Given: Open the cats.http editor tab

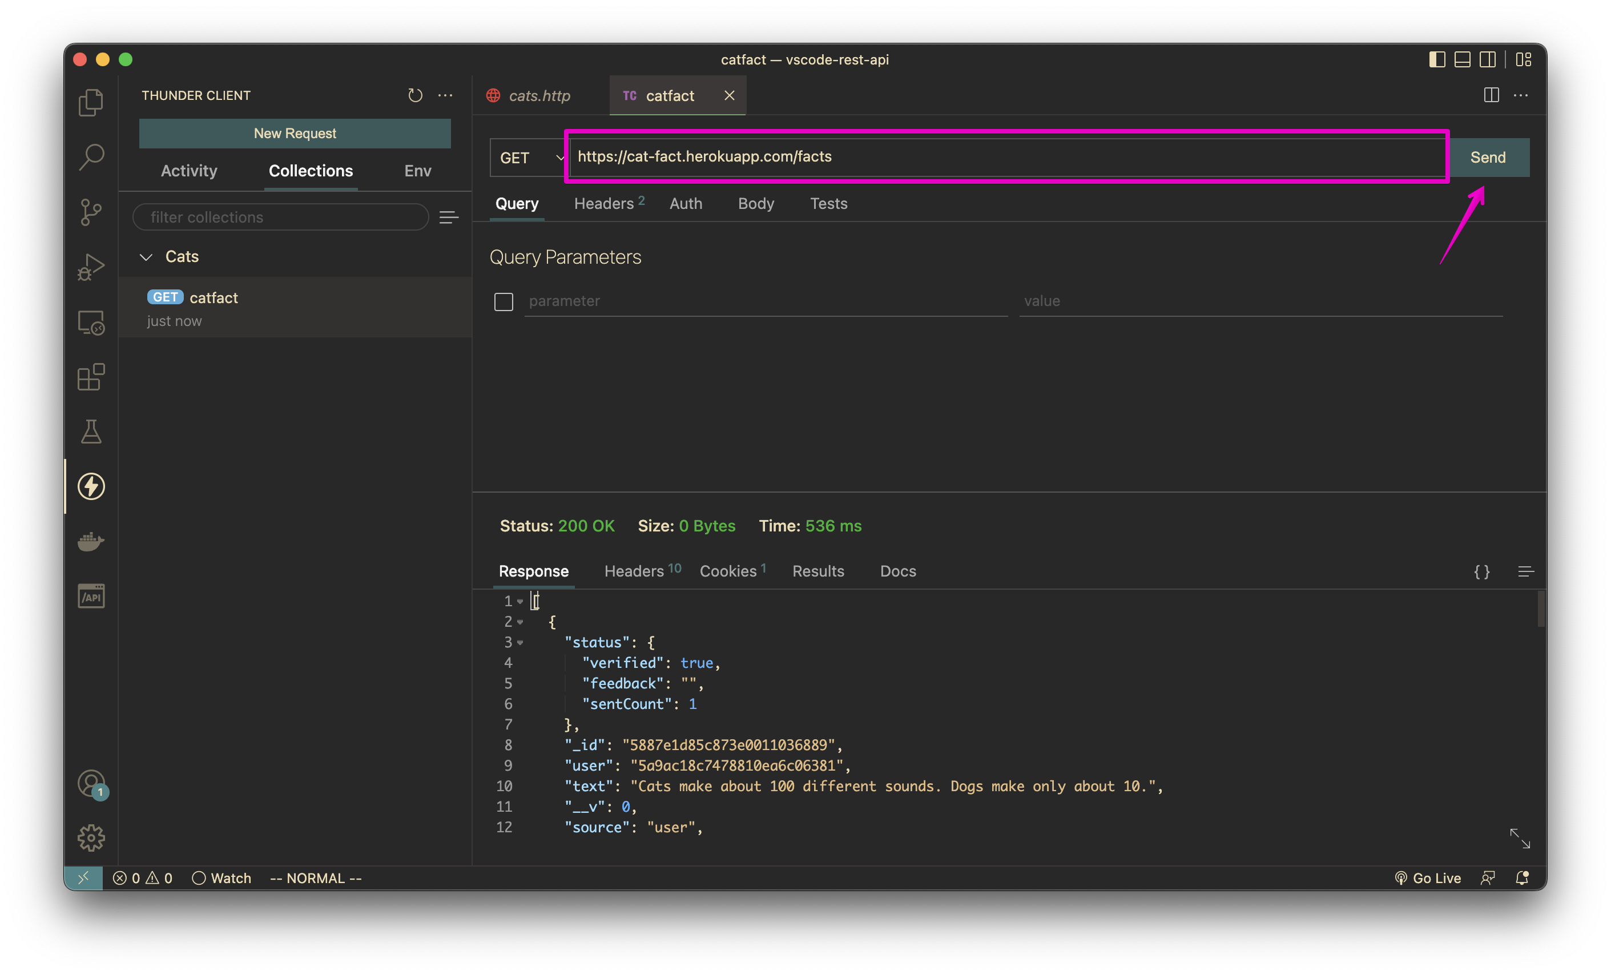Looking at the screenshot, I should click(x=539, y=95).
